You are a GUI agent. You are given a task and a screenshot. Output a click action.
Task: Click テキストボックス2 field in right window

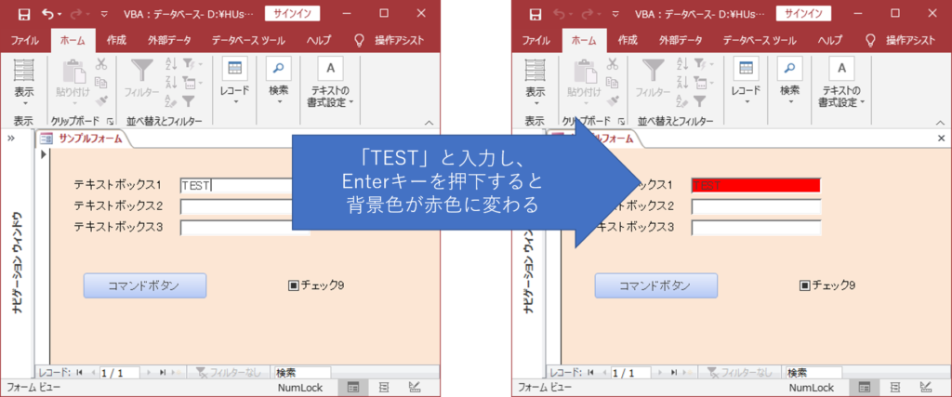click(x=757, y=206)
